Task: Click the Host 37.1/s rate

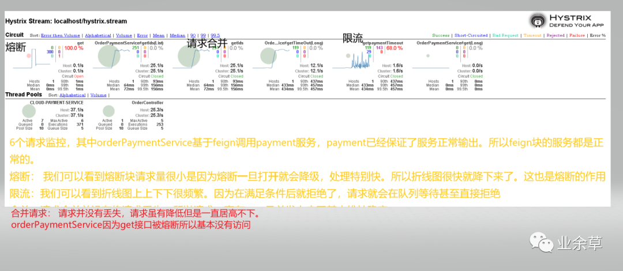Action: [x=77, y=110]
